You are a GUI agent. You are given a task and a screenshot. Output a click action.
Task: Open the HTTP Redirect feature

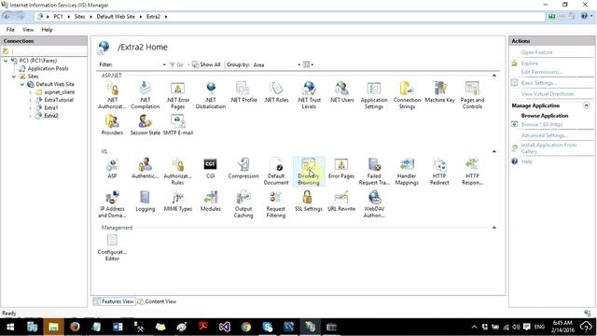pos(439,172)
